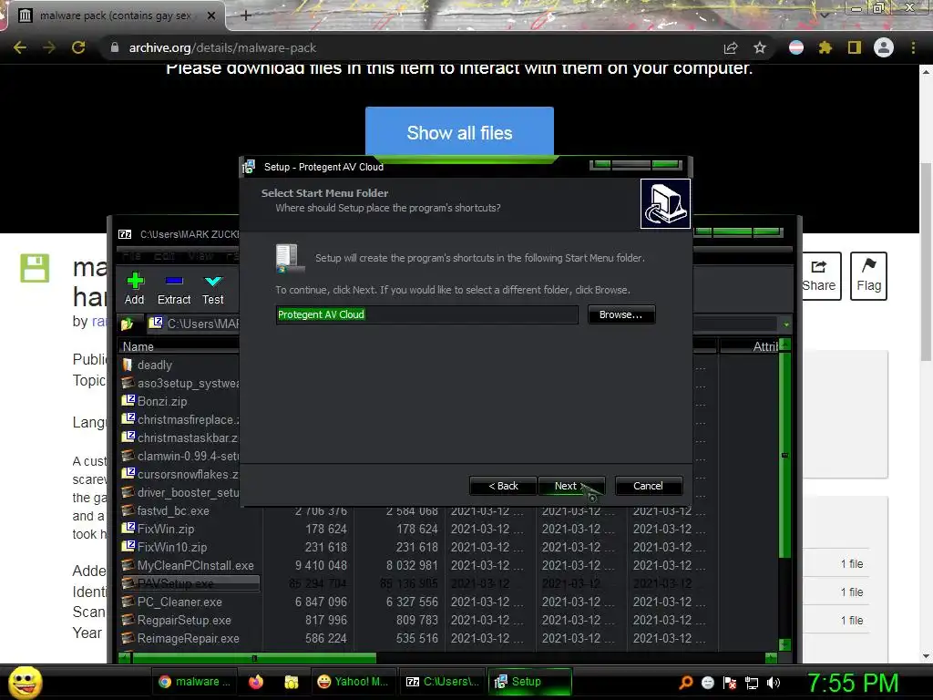Open the browser extensions puzzle icon
This screenshot has height=700, width=933.
click(825, 47)
